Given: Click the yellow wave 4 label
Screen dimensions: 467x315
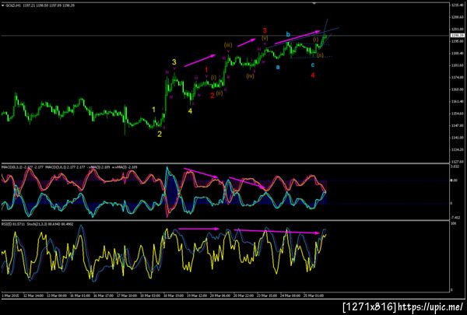Looking at the screenshot, I should (x=190, y=111).
